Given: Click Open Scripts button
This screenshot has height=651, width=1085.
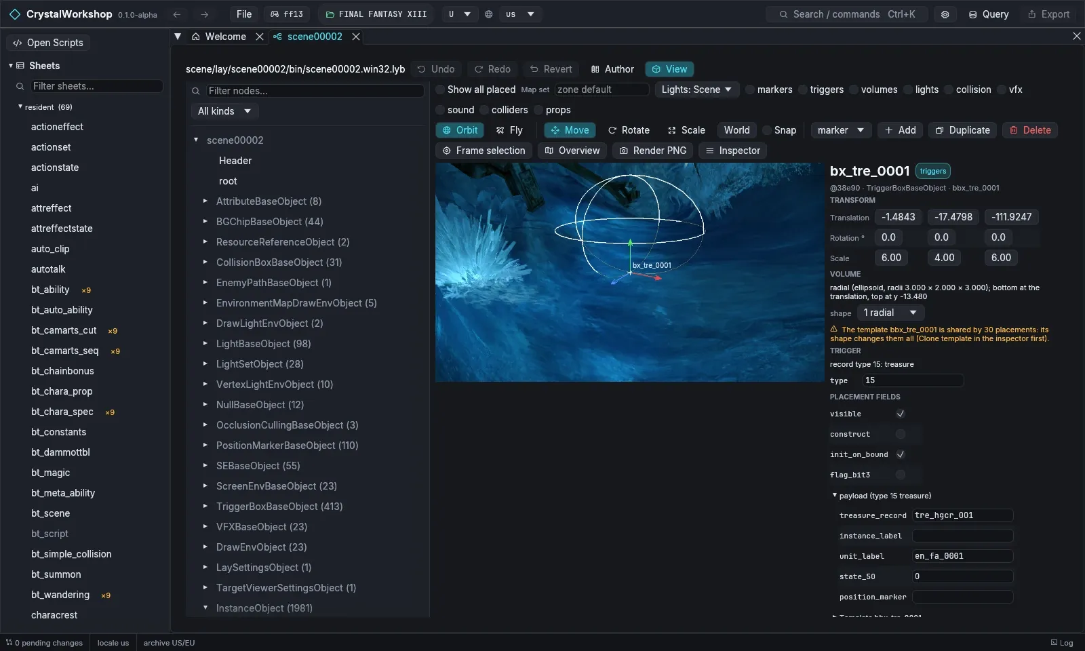Looking at the screenshot, I should tap(48, 43).
